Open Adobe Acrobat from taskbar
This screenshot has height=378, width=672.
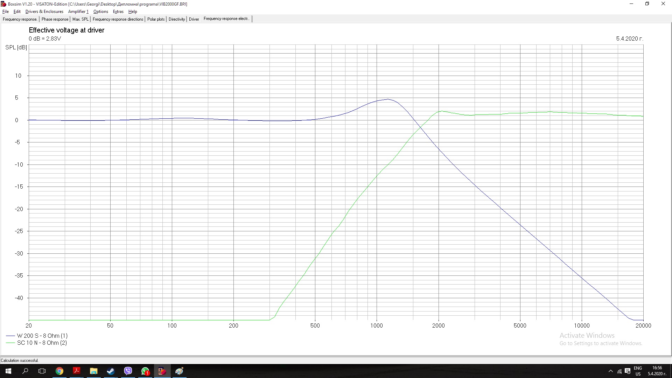pos(76,371)
